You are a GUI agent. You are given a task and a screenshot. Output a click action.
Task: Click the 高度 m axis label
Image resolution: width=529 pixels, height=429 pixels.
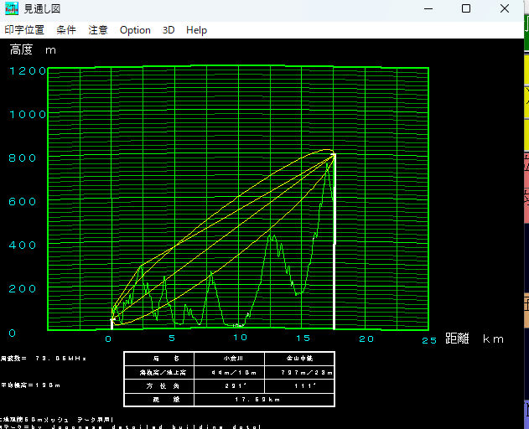coord(34,50)
